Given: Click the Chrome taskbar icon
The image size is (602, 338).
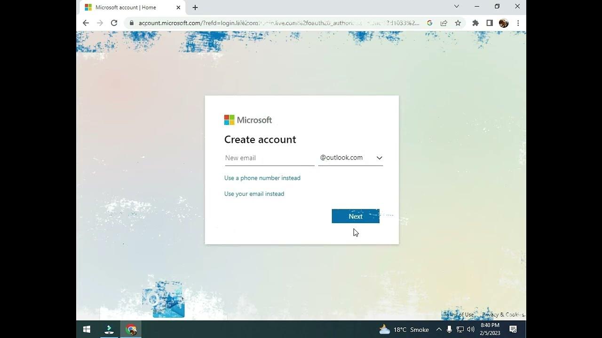Looking at the screenshot, I should 131,330.
